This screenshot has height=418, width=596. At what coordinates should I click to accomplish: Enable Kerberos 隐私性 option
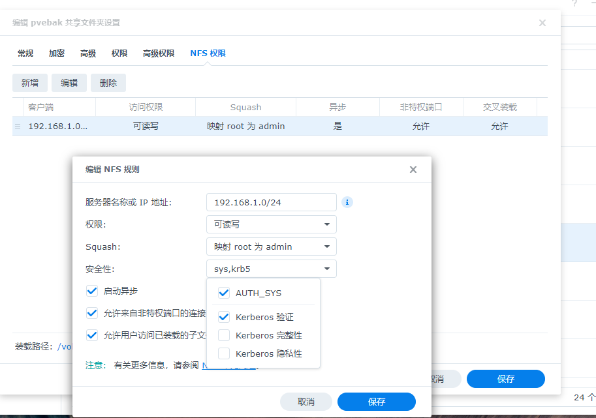point(224,353)
